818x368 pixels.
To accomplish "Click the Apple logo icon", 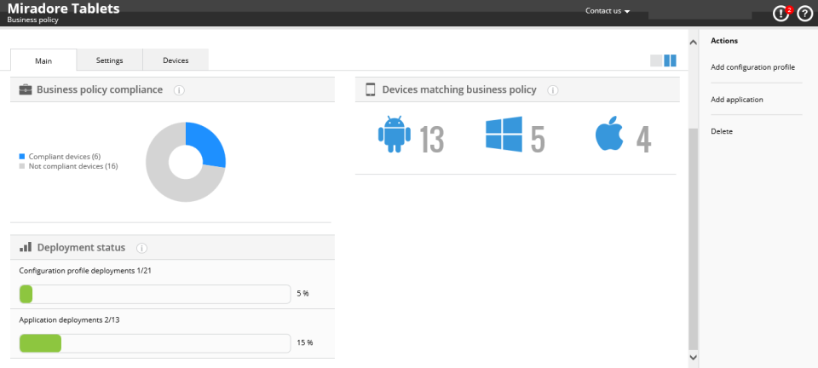I will coord(609,132).
